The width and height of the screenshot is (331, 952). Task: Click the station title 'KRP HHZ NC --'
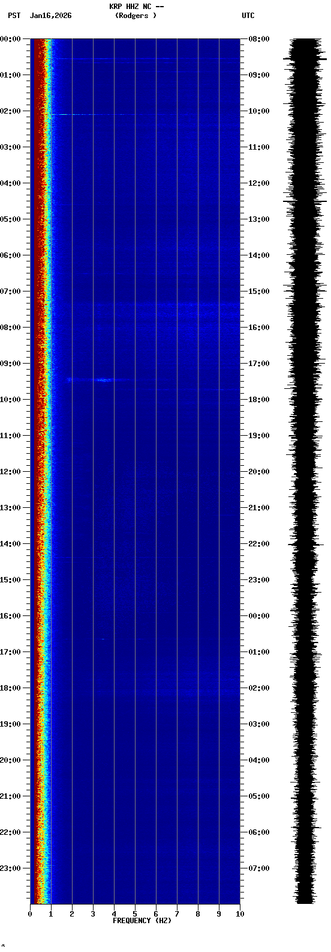point(136,7)
